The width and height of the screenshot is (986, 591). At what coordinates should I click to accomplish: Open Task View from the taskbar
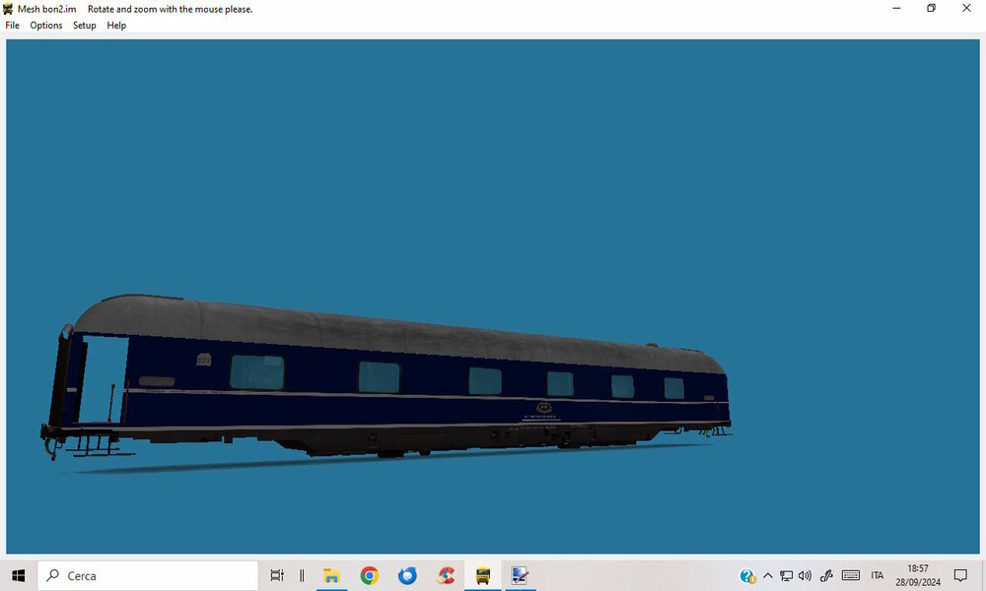click(277, 575)
